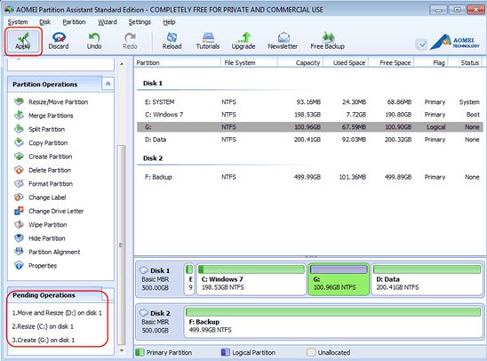The width and height of the screenshot is (487, 361).
Task: Discard all pending changes
Action: tap(59, 41)
